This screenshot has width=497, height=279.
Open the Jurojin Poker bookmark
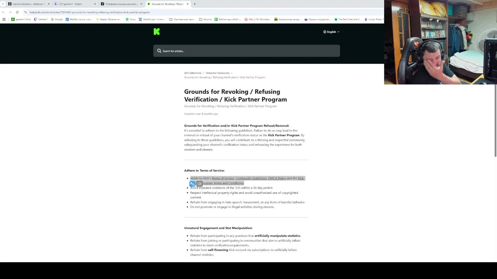click(x=374, y=19)
